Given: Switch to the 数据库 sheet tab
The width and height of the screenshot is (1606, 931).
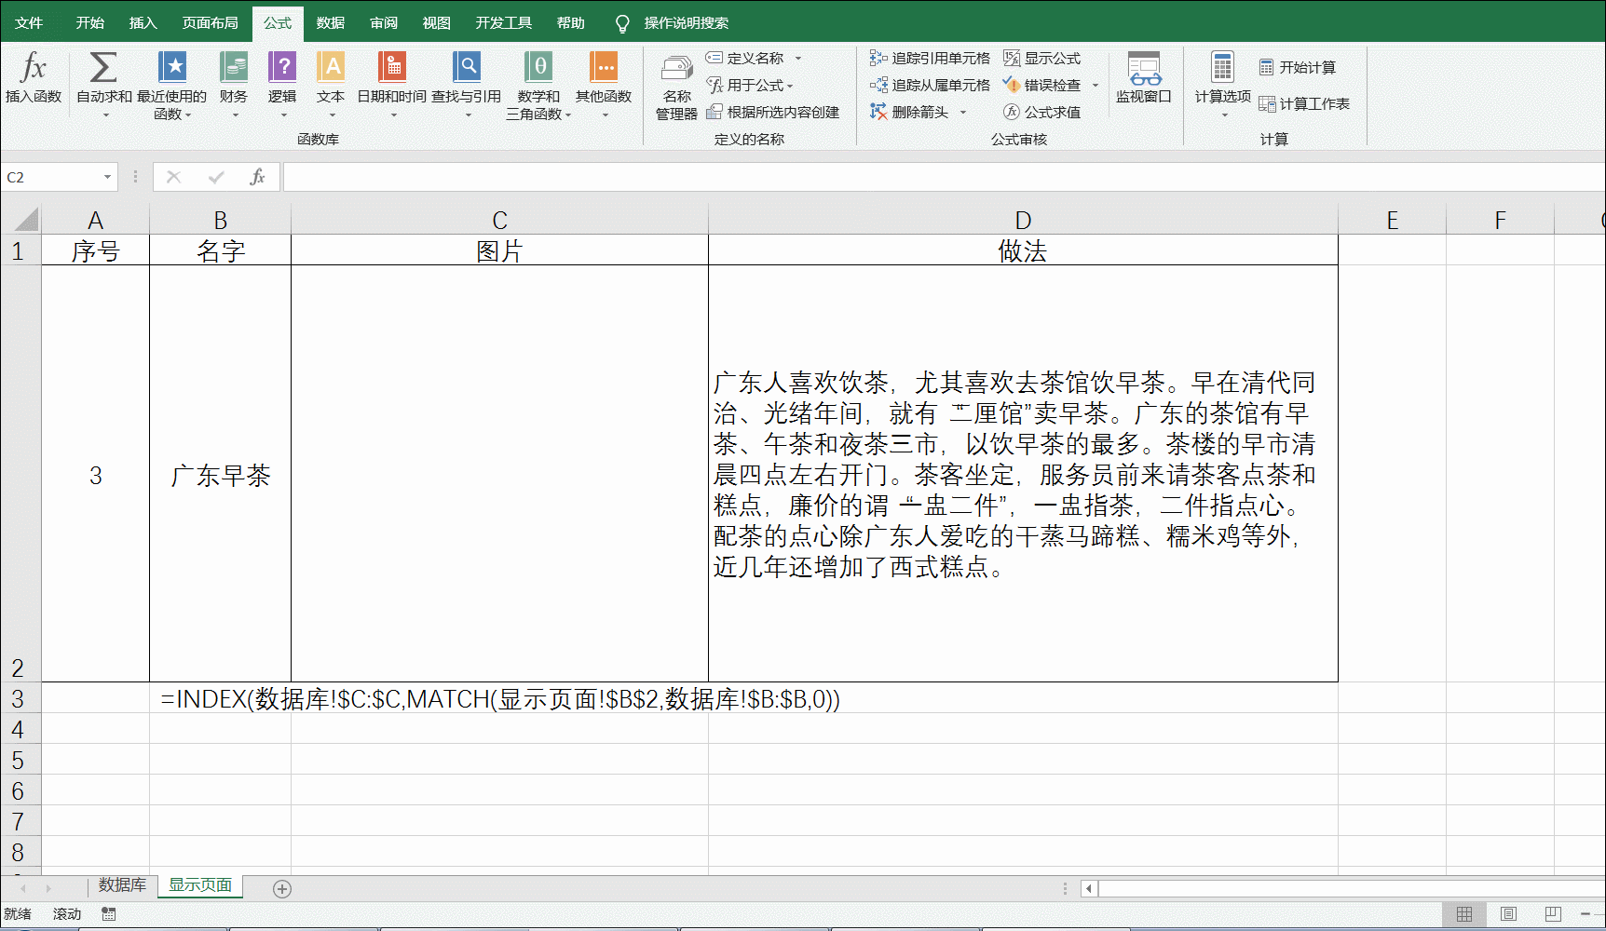Looking at the screenshot, I should click(x=122, y=884).
